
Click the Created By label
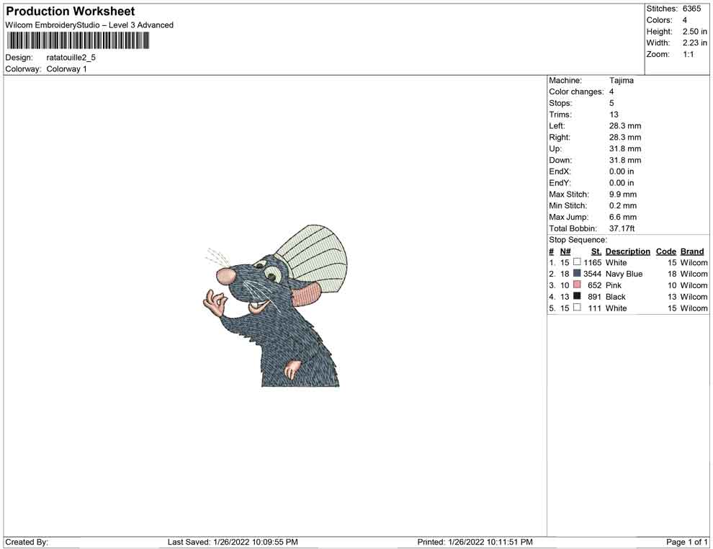(x=27, y=542)
